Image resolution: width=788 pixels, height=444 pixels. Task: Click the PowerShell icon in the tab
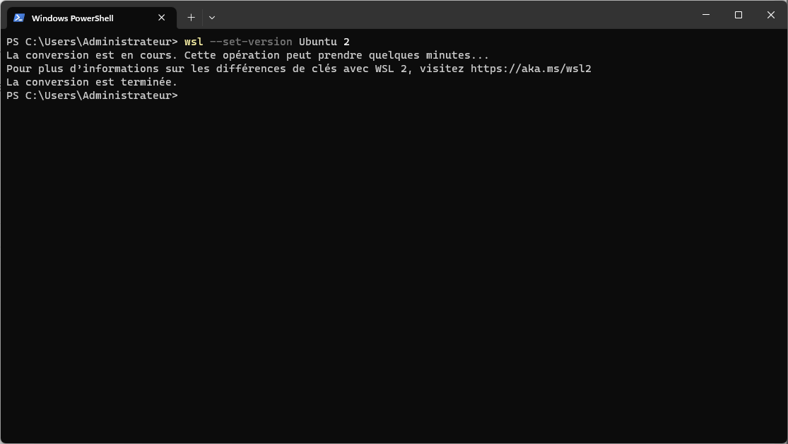click(19, 18)
